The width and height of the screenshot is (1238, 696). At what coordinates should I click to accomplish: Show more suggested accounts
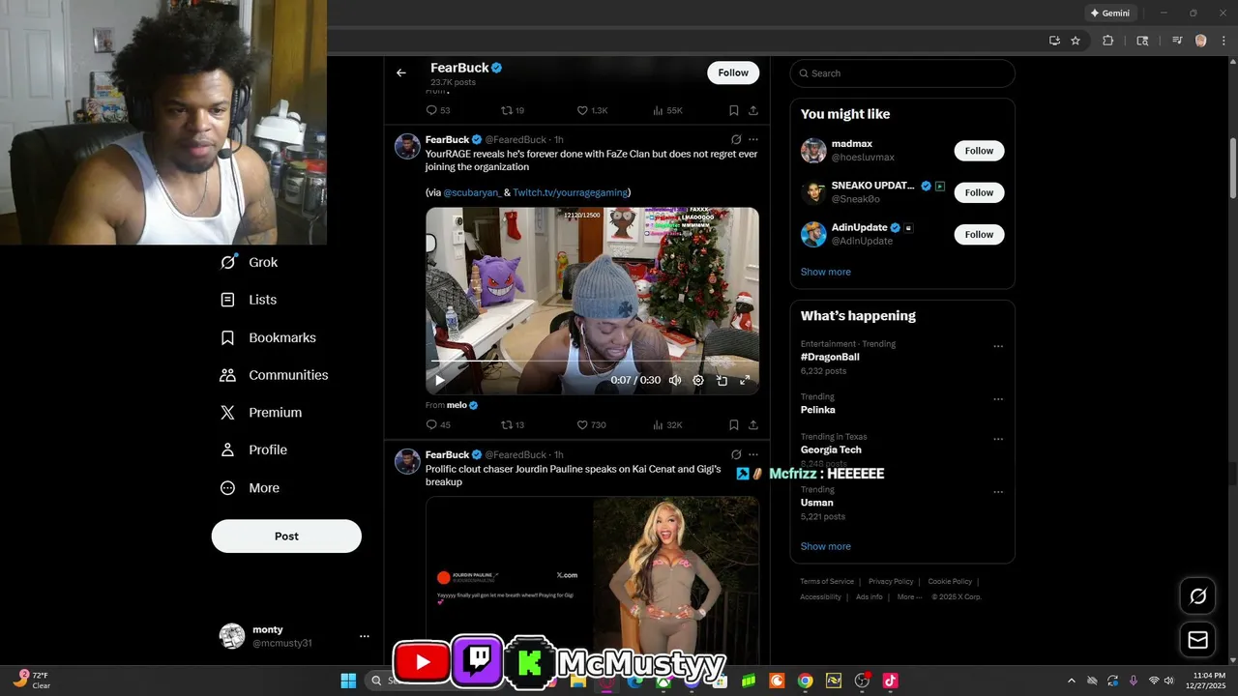point(826,272)
